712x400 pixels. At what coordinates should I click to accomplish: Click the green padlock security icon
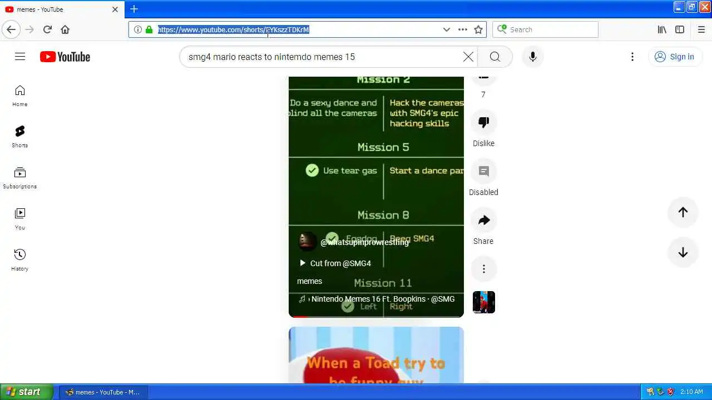149,29
